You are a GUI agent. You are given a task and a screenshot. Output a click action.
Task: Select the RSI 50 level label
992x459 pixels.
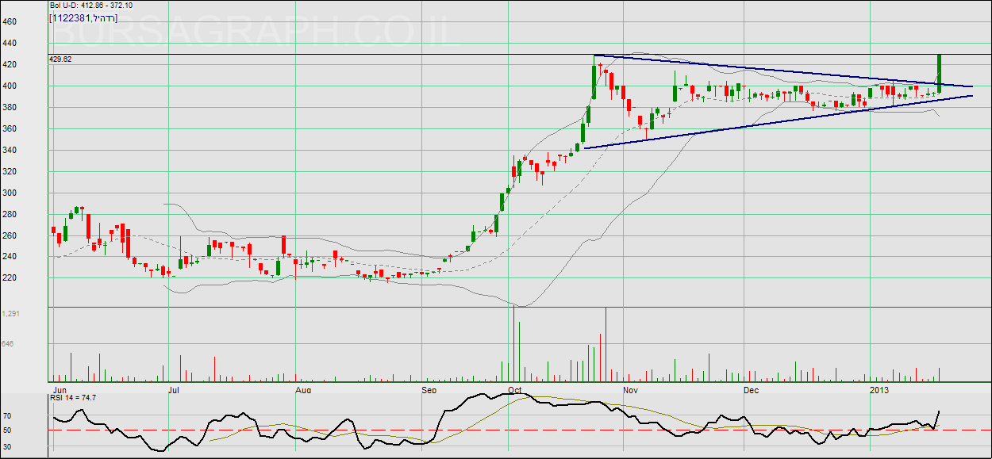point(8,430)
